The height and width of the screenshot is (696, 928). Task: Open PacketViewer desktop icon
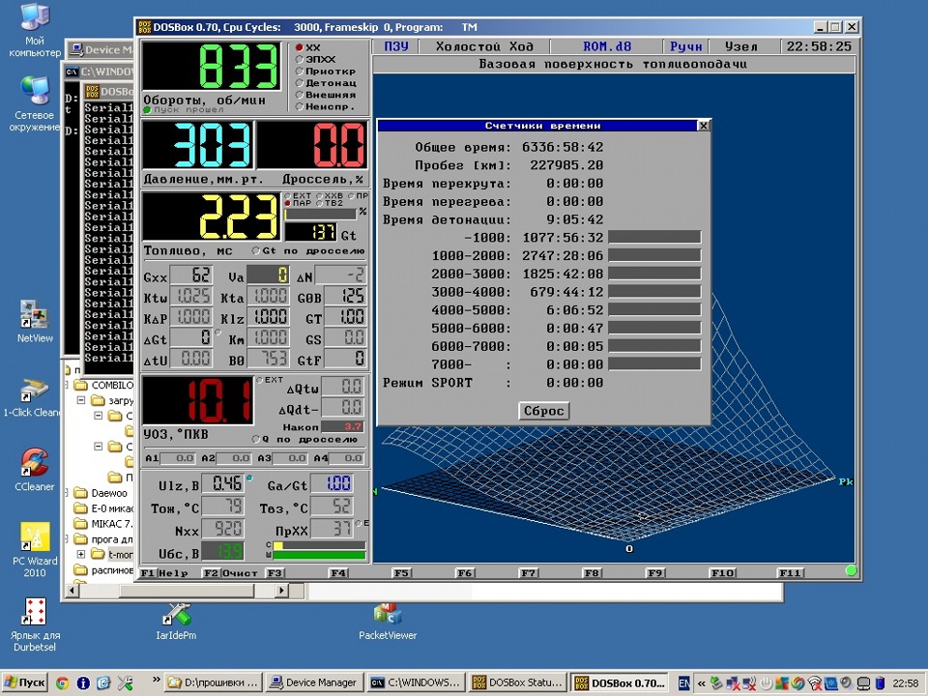[387, 615]
